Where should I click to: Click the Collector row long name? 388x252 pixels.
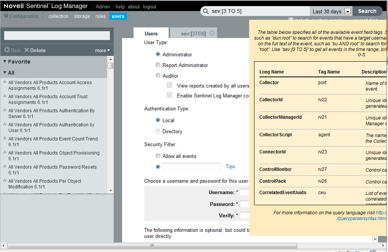(269, 83)
